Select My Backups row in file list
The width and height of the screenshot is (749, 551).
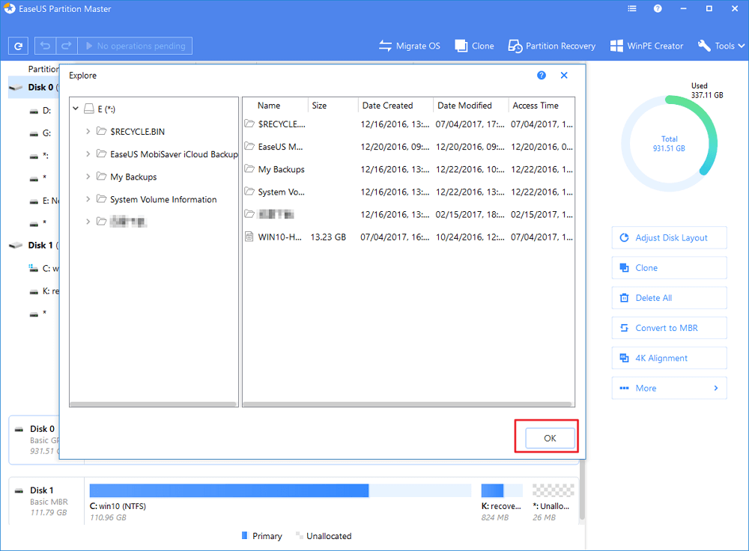(408, 169)
